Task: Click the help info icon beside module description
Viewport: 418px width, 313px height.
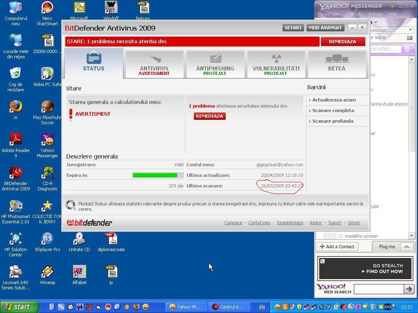Action: click(x=71, y=205)
